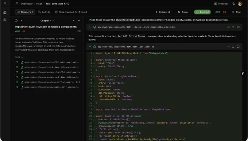Screen dimensions: 248x141
Task: Mark diff-list-items.ts viewed in header
Action: (x=233, y=47)
